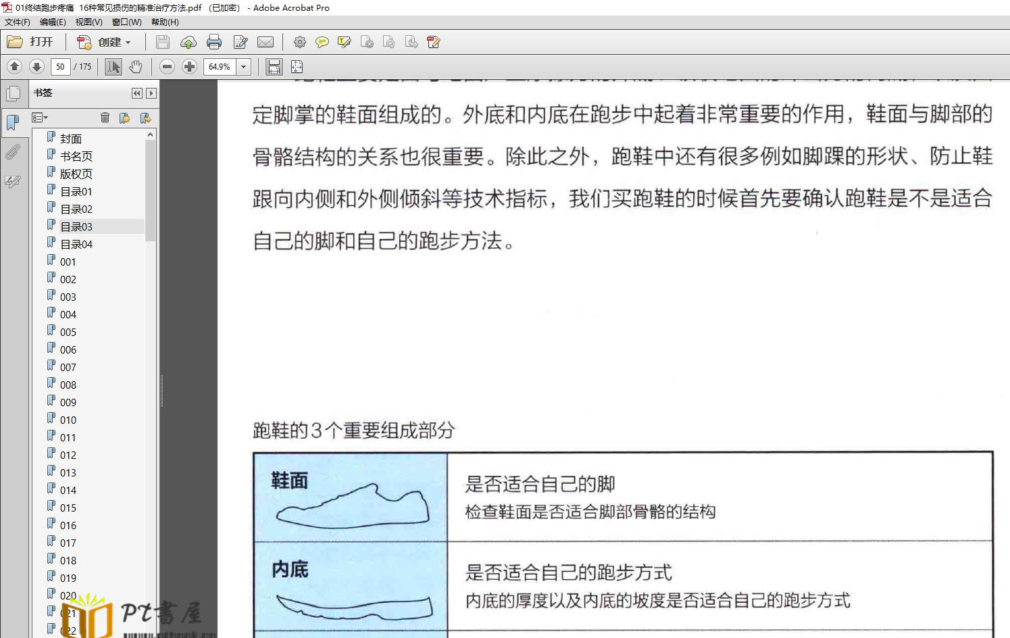Open the page thumbnails panel icon
1010x638 pixels.
(x=13, y=93)
